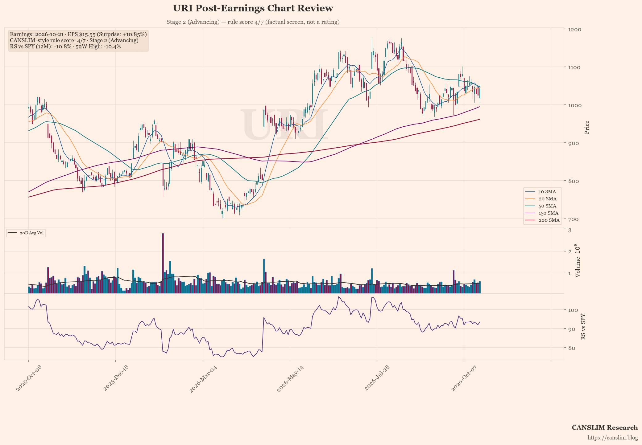This screenshot has height=445, width=642.
Task: Click the '700' price axis tick
Action: [x=573, y=219]
